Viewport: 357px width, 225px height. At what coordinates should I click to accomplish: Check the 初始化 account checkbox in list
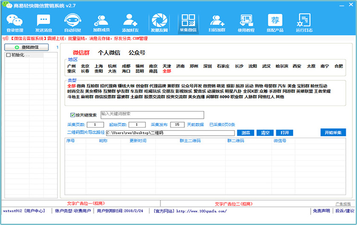(x=8, y=55)
